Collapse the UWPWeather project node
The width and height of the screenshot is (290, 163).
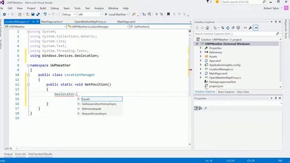[x=197, y=44]
